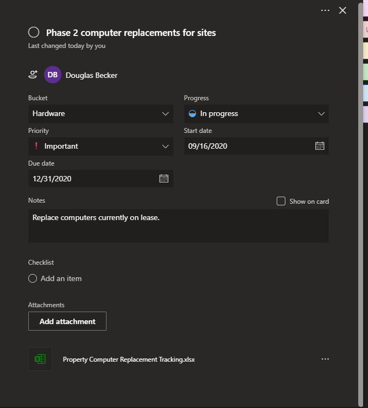368x408 pixels.
Task: Open Property Computer Replacement Tracking.xlsx link
Action: click(x=129, y=360)
